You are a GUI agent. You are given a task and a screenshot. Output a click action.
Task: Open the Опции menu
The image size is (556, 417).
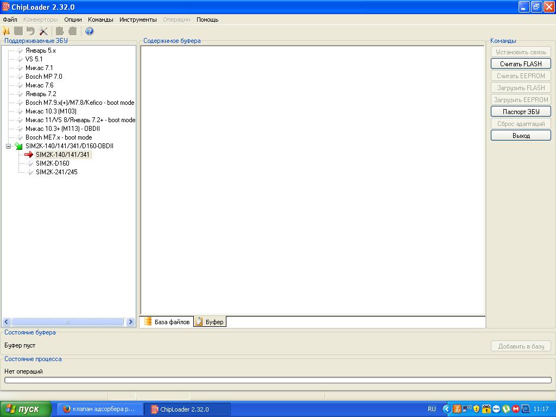pos(73,20)
